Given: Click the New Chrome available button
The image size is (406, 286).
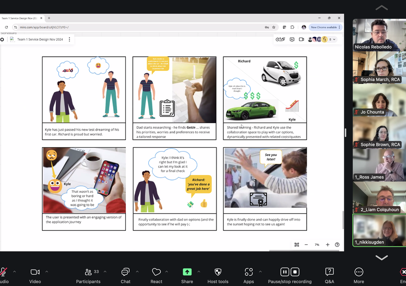Looking at the screenshot, I should pyautogui.click(x=324, y=27).
